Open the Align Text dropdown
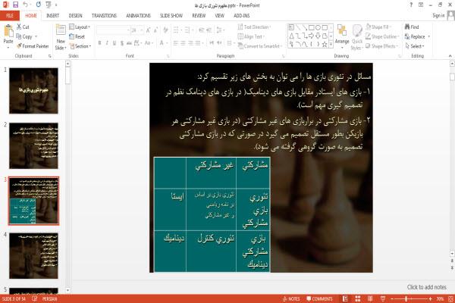This screenshot has height=303, width=455. click(251, 36)
